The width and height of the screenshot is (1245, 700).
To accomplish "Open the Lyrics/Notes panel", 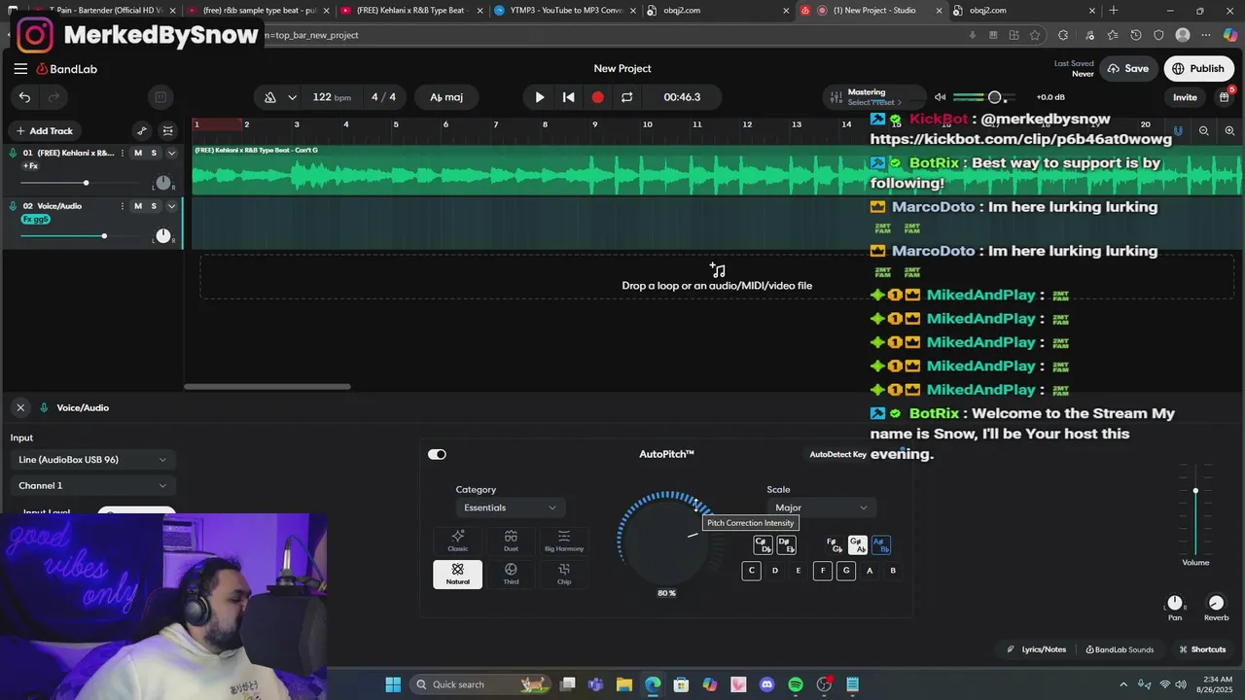I will pos(1037,649).
